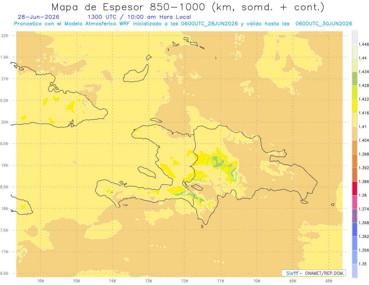Click the '1300 UTC / 10:00 am Hora Local' text
Viewport: 369px width, 285px height.
click(139, 17)
